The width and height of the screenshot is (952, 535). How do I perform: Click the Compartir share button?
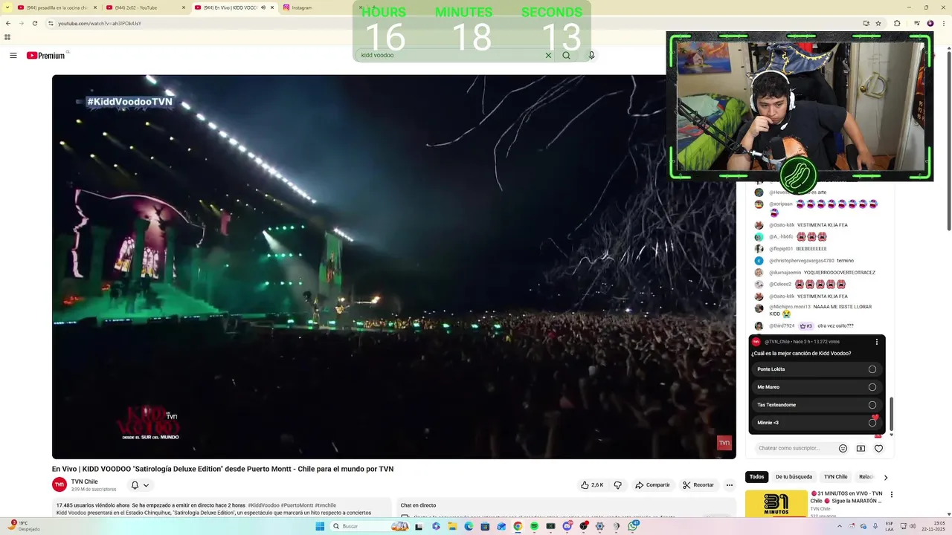coord(652,485)
